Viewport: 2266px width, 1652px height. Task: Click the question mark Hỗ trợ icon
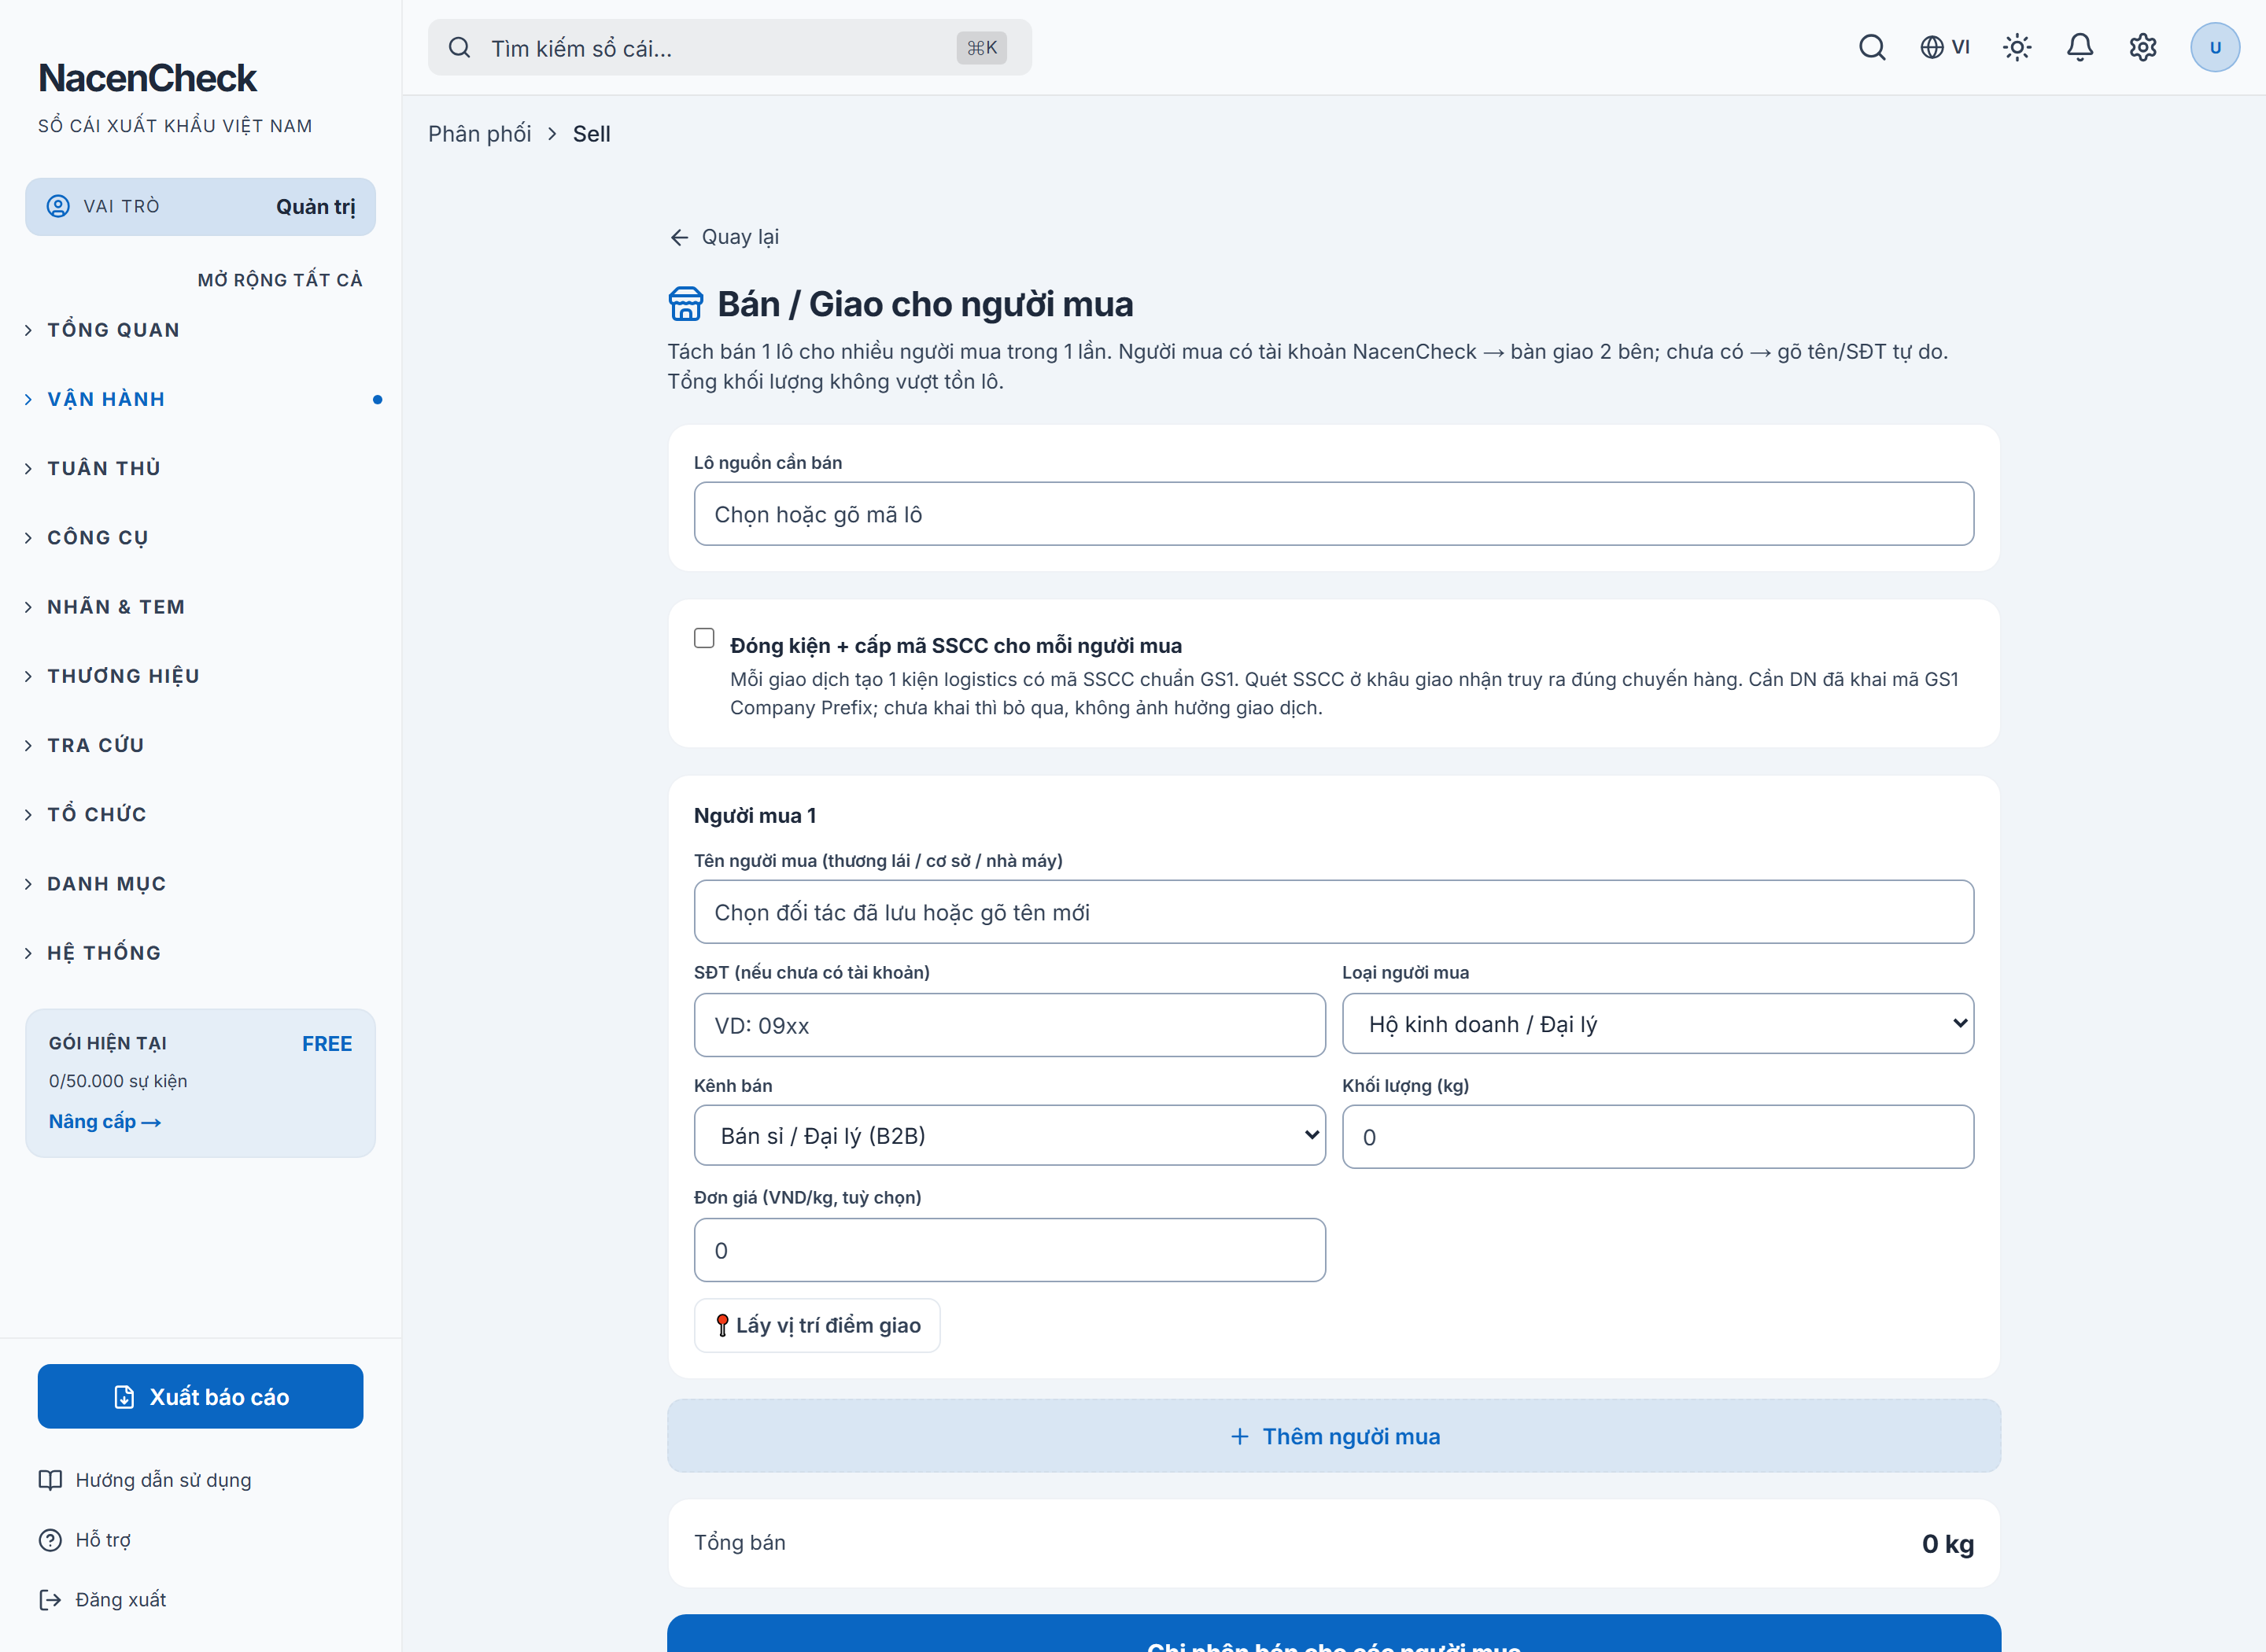tap(50, 1540)
